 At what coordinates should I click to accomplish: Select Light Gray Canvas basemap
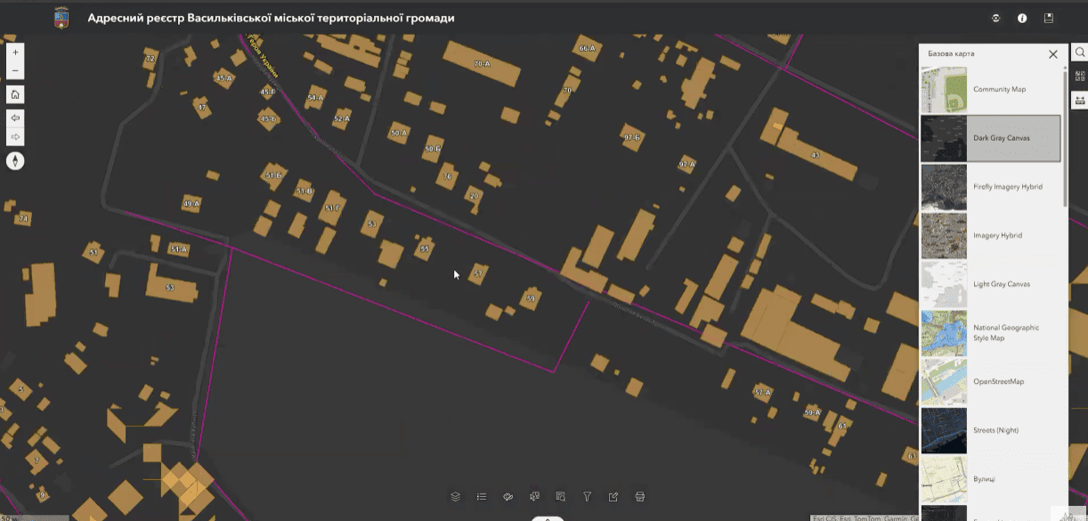990,284
